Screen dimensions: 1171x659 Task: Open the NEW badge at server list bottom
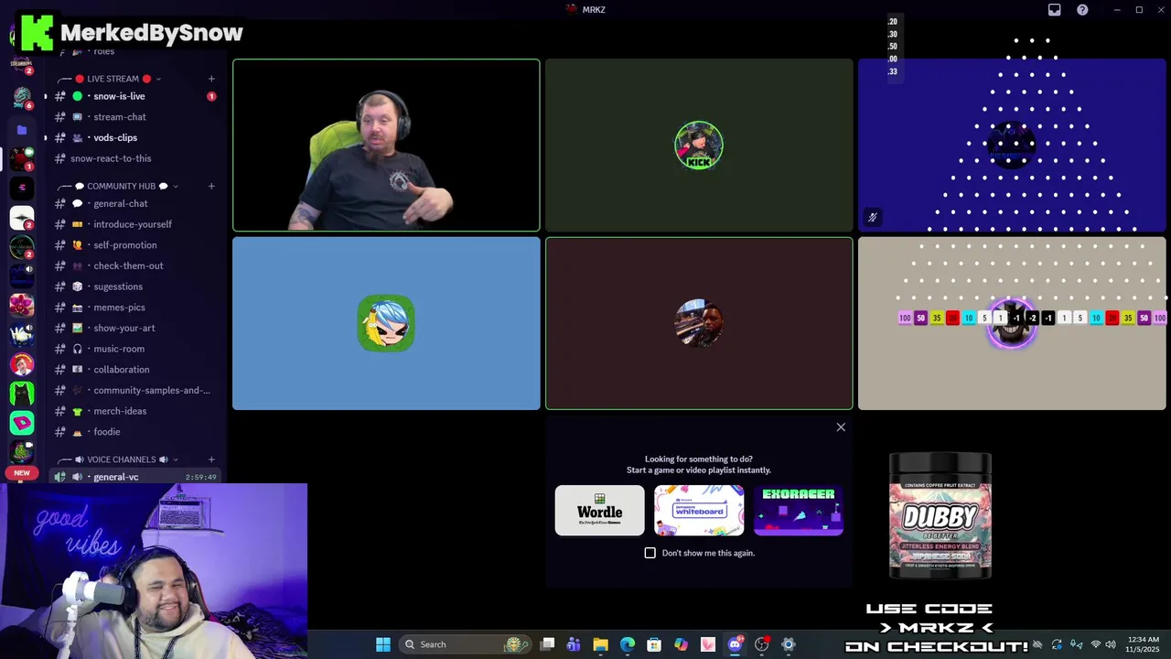click(22, 473)
